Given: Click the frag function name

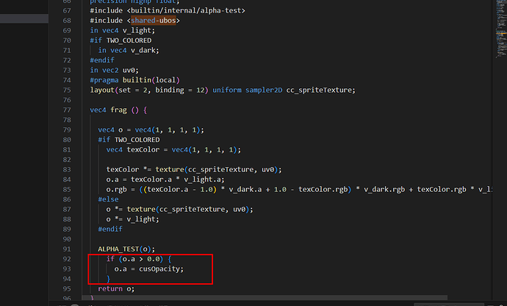Looking at the screenshot, I should (x=118, y=110).
